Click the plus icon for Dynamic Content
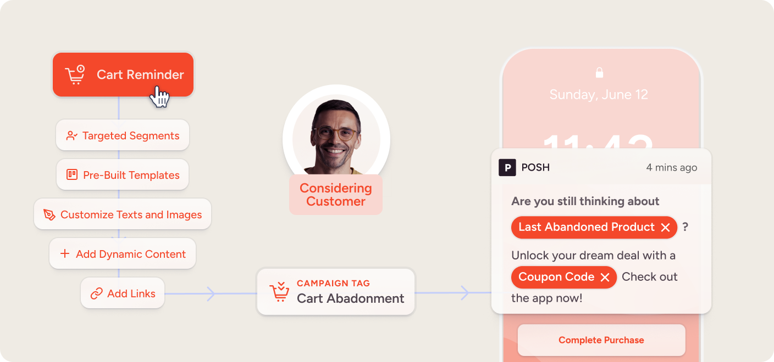Image resolution: width=774 pixels, height=362 pixels. [65, 253]
